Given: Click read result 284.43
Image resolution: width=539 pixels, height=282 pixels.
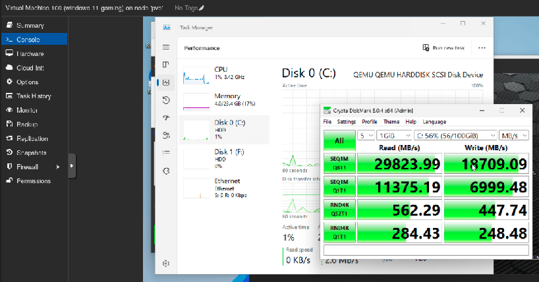Looking at the screenshot, I should 399,233.
